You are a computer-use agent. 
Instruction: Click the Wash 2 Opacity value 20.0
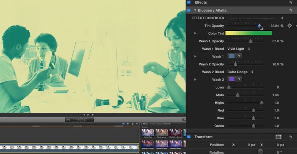tap(276, 64)
